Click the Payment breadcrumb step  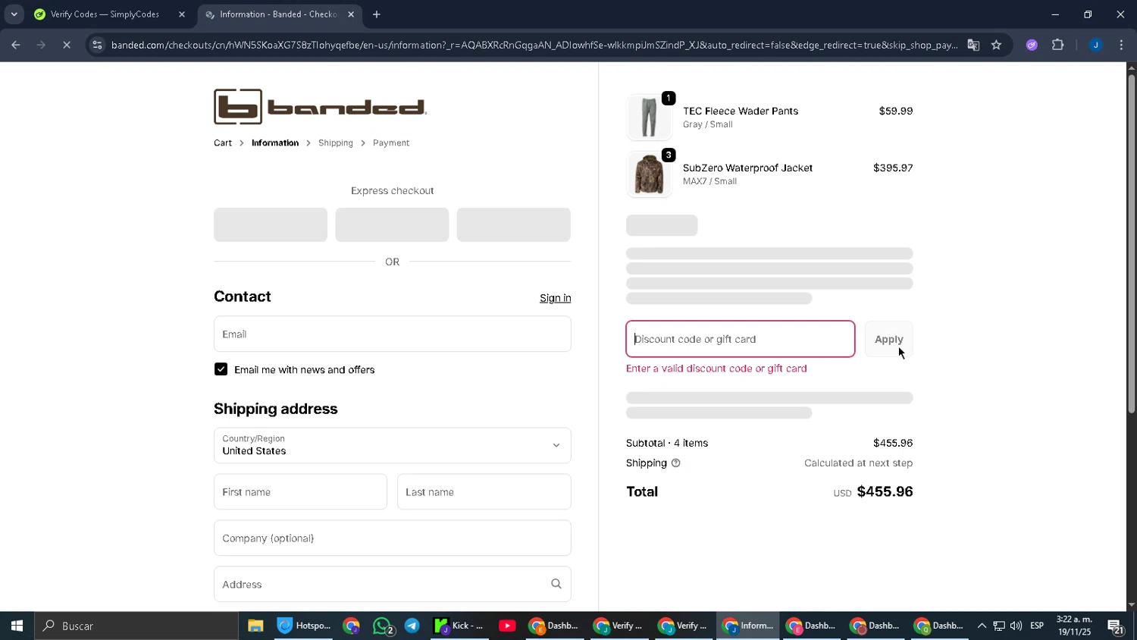click(x=391, y=143)
